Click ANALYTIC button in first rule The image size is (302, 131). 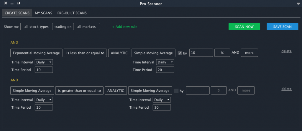click(x=119, y=53)
